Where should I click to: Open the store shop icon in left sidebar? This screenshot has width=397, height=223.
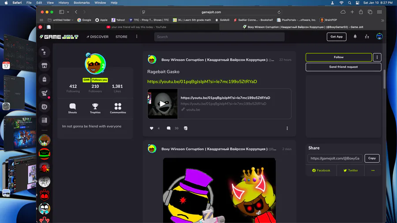(x=44, y=66)
